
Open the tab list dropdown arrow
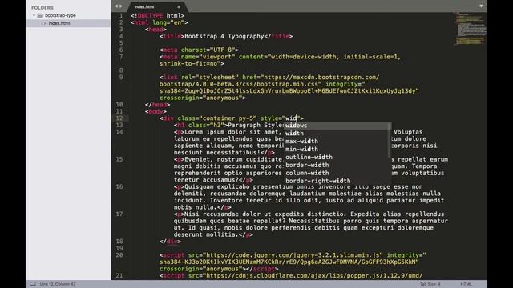click(x=481, y=6)
